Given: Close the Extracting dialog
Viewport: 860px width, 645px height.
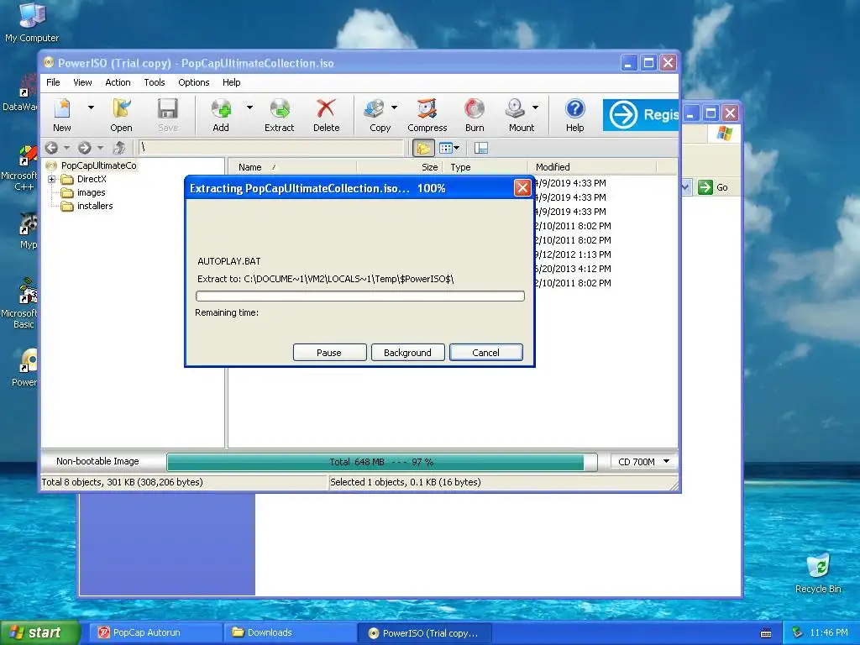Looking at the screenshot, I should (522, 188).
